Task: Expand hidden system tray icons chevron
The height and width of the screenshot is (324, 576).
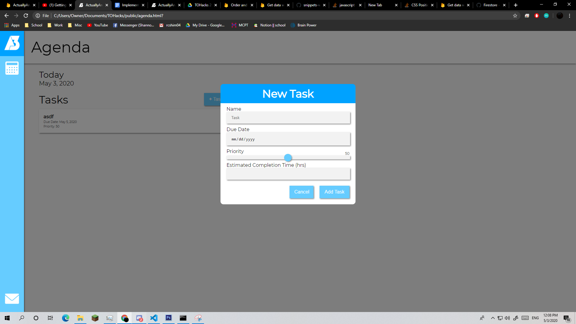Action: point(493,318)
